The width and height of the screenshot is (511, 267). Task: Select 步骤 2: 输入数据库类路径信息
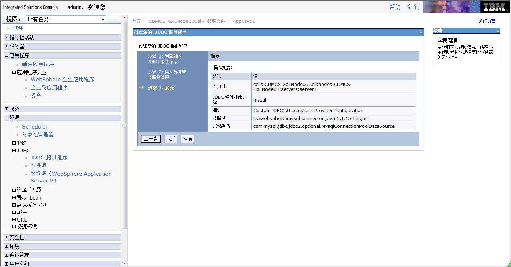coord(167,75)
